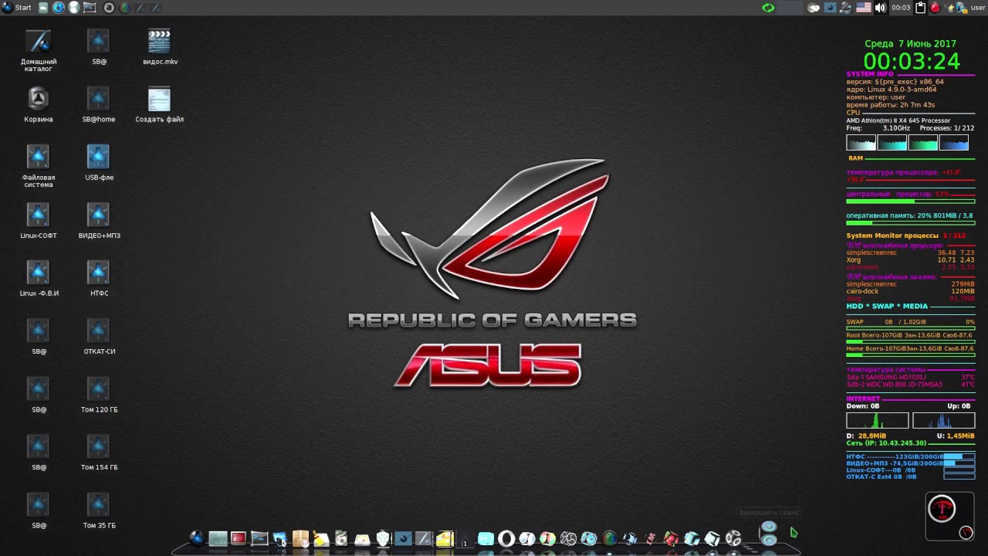Click the red circular T widget
The height and width of the screenshot is (556, 988).
click(942, 509)
